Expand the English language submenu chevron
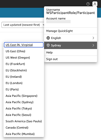The width and height of the screenshot is (101, 140). click(93, 38)
